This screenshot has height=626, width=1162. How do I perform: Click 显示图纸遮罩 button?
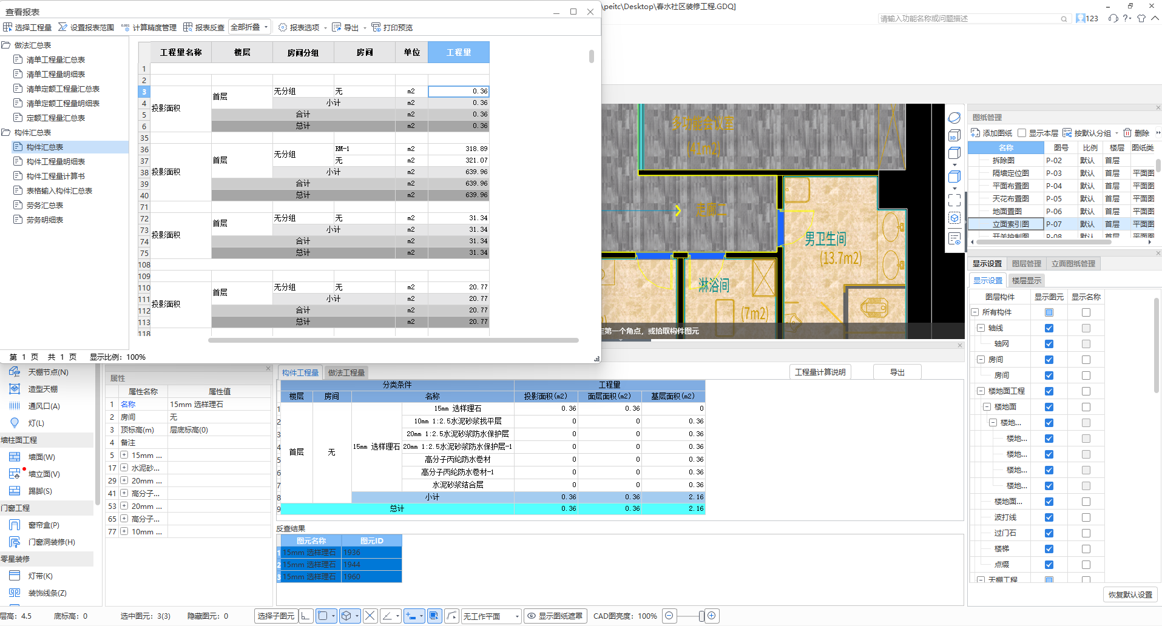click(x=555, y=616)
